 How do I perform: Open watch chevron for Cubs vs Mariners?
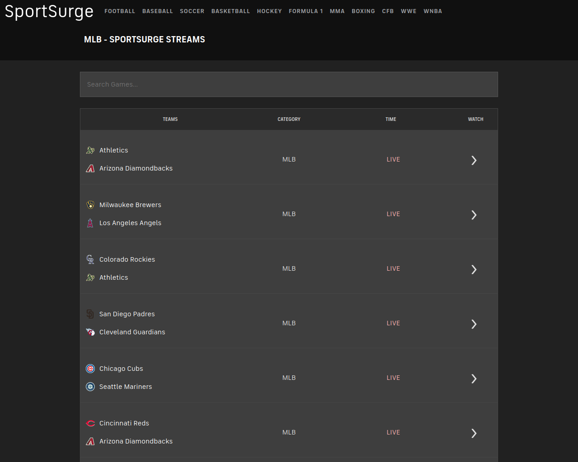[474, 379]
